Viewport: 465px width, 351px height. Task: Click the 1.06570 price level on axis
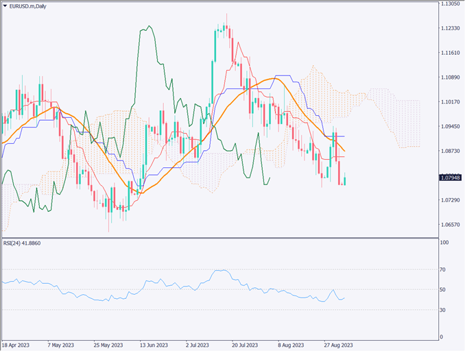[x=451, y=225]
